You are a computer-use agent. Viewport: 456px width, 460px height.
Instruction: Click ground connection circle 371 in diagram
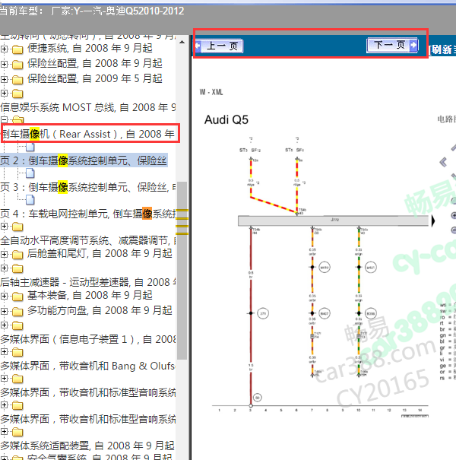tap(263, 313)
